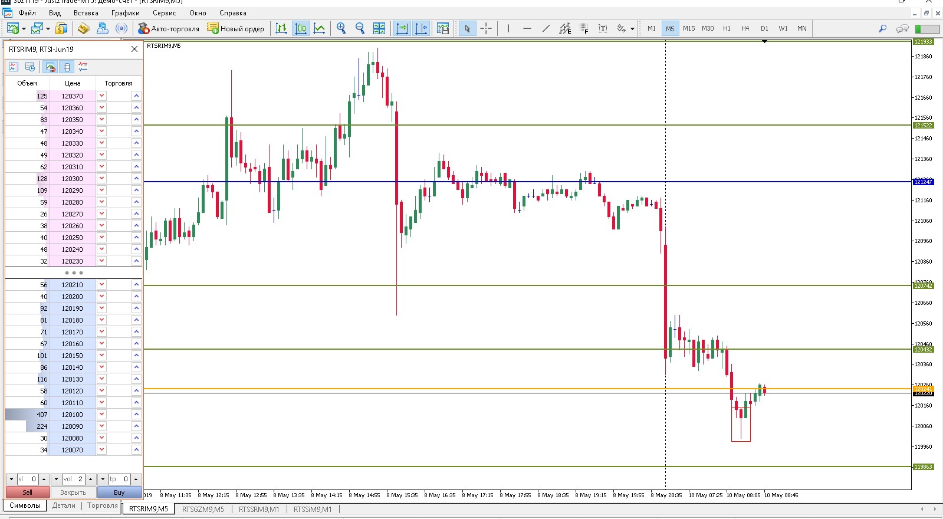Switch to the RTSGZM9,M5 chart tab
Image resolution: width=943 pixels, height=519 pixels.
pos(203,509)
